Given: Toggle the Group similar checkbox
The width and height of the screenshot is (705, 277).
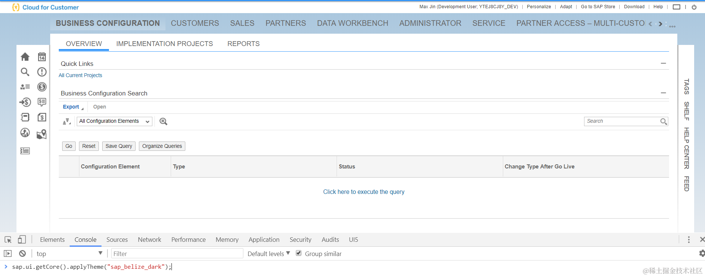Looking at the screenshot, I should pyautogui.click(x=299, y=253).
